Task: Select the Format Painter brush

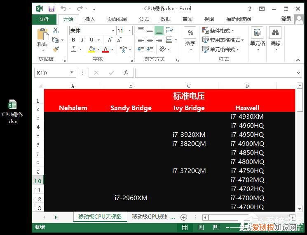Action: pyautogui.click(x=56, y=49)
